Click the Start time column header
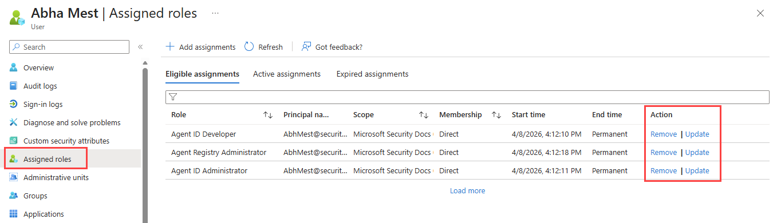The image size is (781, 223). coord(528,115)
